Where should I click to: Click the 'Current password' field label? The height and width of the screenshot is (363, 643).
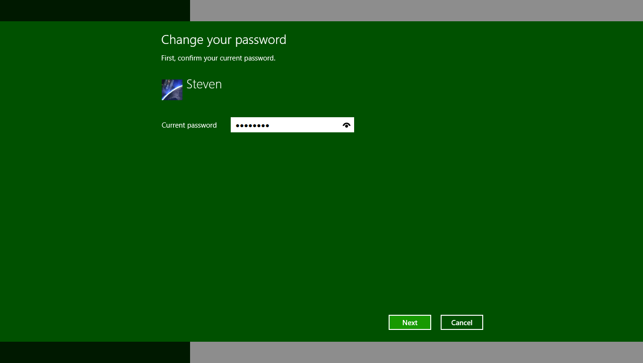pos(189,125)
